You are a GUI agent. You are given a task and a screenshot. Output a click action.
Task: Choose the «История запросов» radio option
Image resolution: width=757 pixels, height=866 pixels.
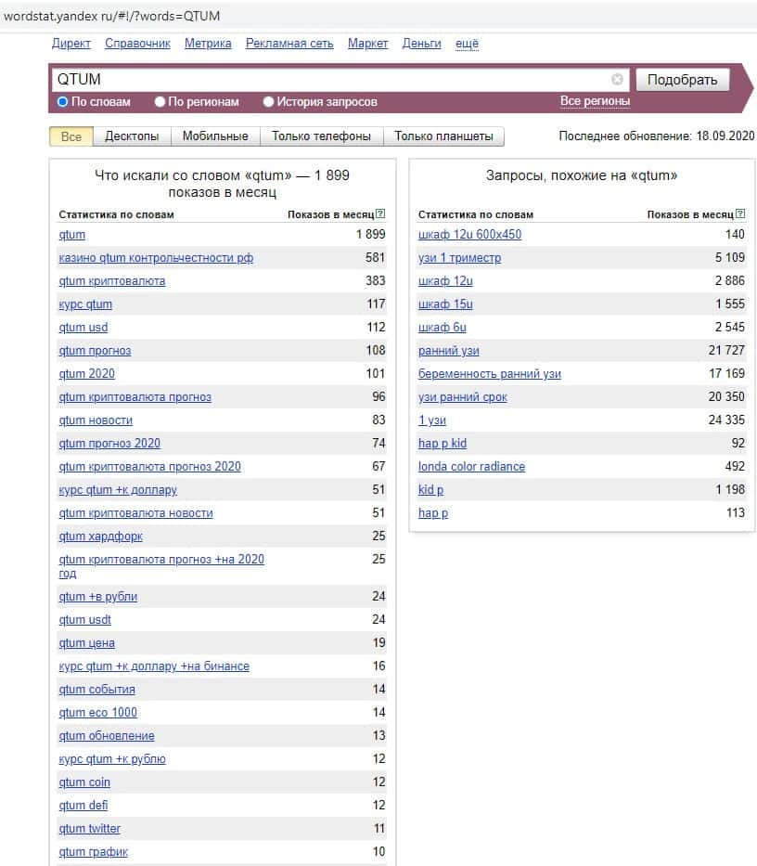[x=269, y=102]
